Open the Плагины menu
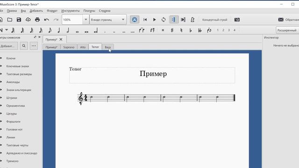Screen dimensions: 299x168 [x=89, y=11]
